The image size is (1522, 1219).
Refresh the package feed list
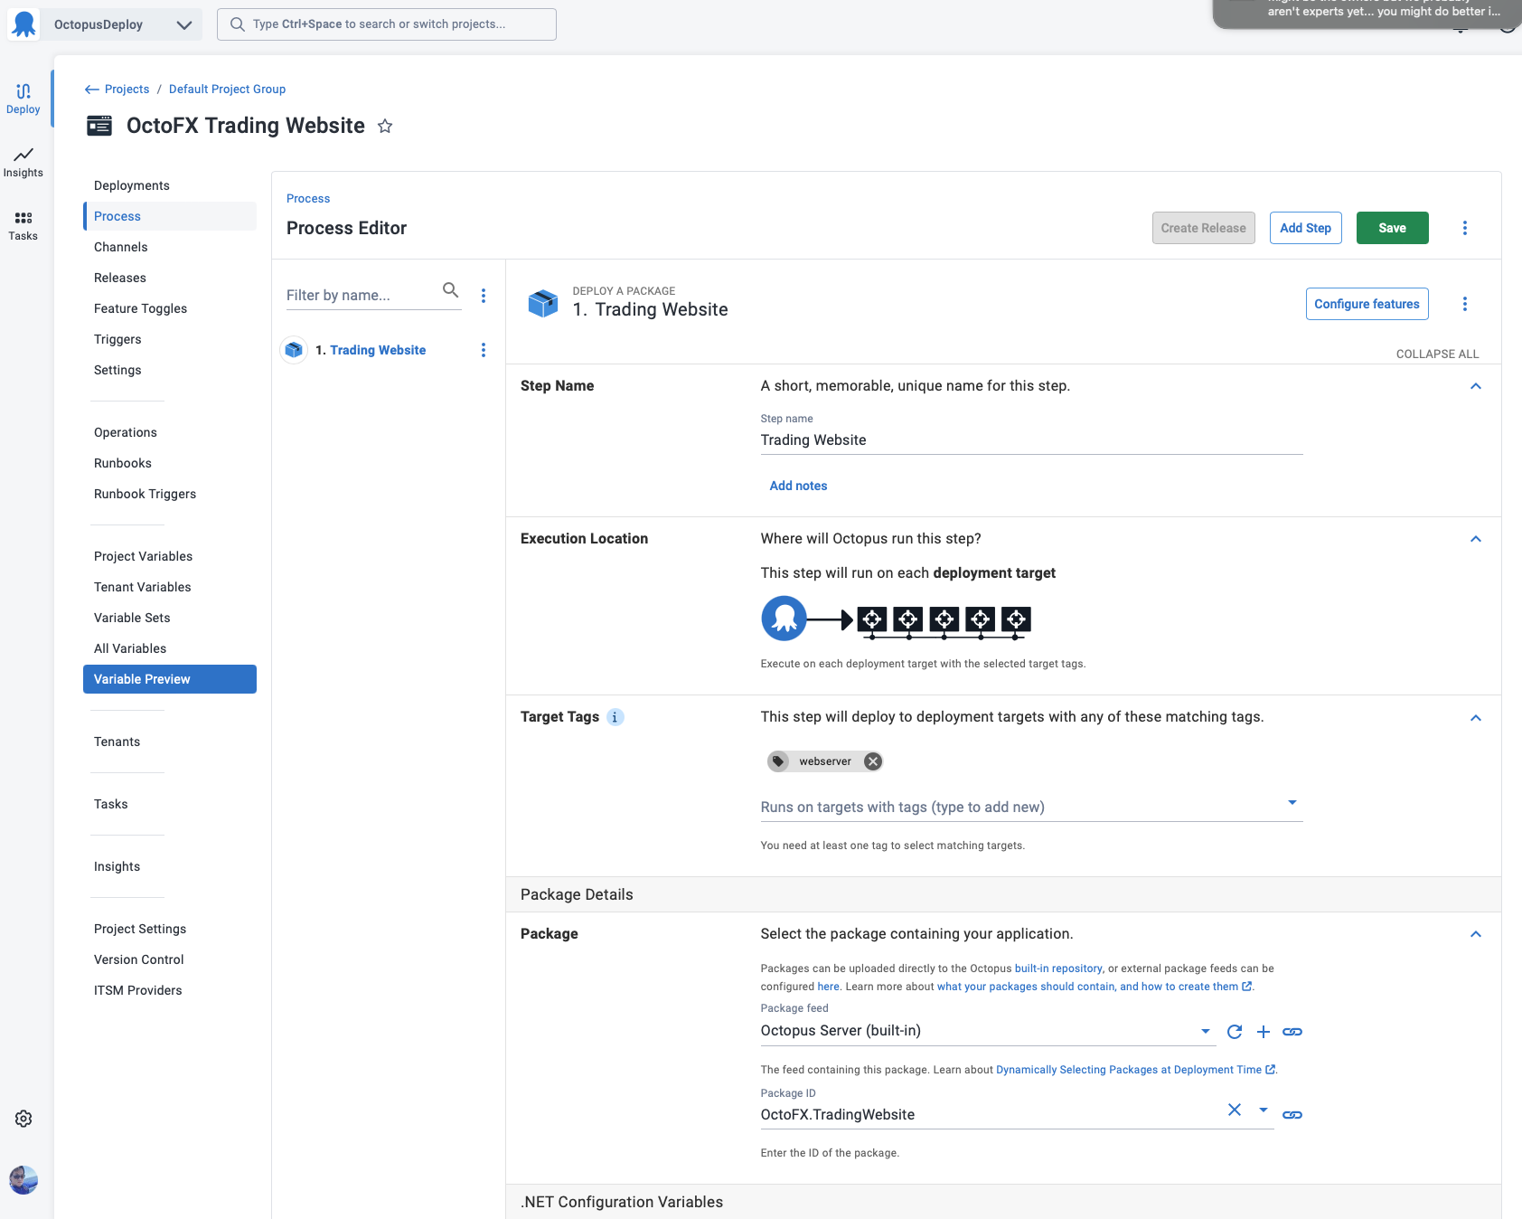[1235, 1032]
